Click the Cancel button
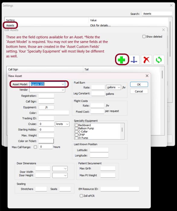 139,91
